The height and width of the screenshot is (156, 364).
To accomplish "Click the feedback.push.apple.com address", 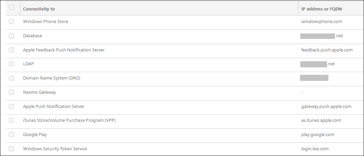I will pyautogui.click(x=327, y=50).
